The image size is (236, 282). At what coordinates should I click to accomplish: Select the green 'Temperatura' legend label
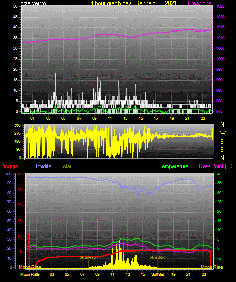click(174, 166)
